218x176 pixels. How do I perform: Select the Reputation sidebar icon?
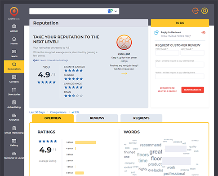point(14,64)
